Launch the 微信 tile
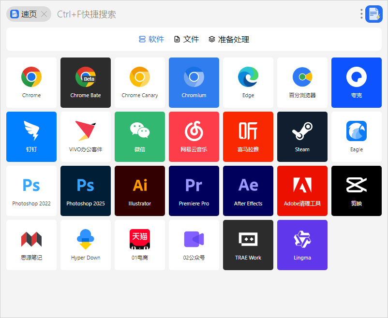 pyautogui.click(x=140, y=137)
